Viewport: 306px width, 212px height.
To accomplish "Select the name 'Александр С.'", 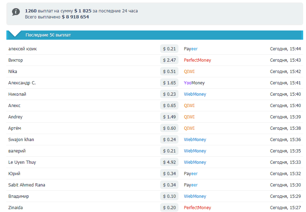I will pyautogui.click(x=22, y=83).
